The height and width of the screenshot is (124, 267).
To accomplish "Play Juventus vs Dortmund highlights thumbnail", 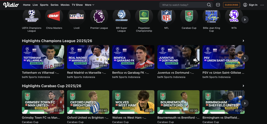I will pyautogui.click(x=178, y=57).
